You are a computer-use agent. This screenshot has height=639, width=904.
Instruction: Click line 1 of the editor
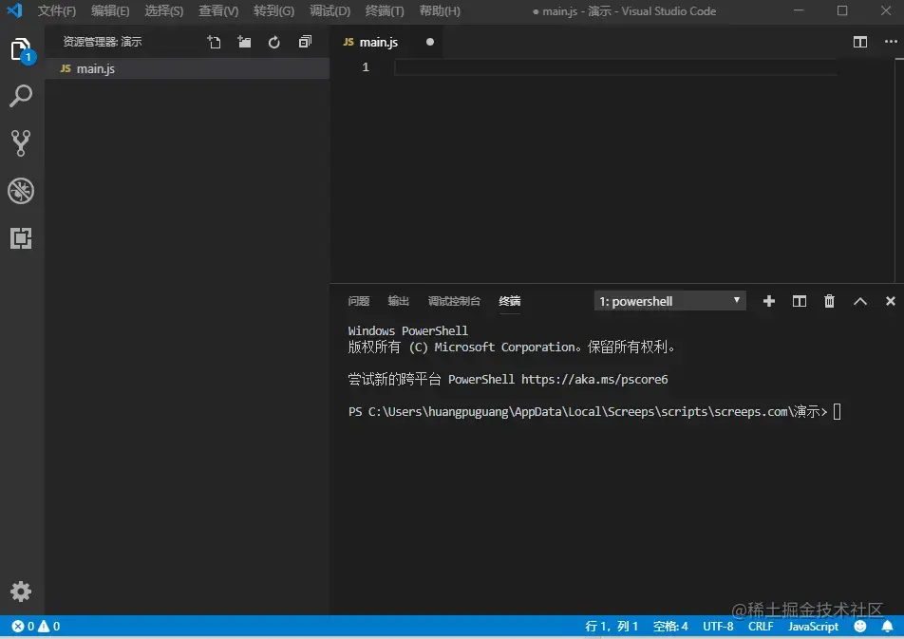(x=615, y=67)
